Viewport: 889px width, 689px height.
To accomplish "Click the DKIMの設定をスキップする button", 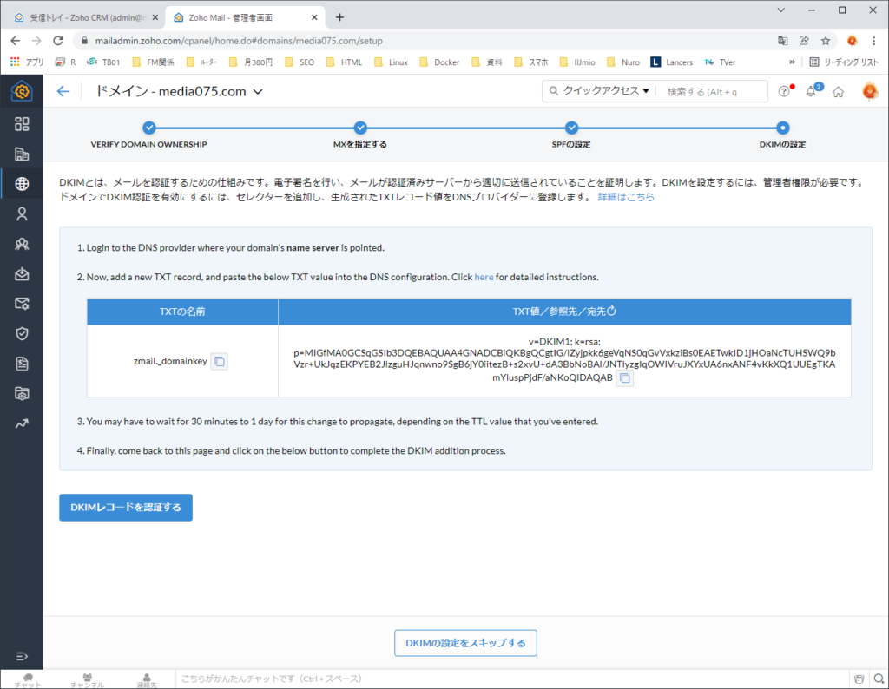I will 465,643.
